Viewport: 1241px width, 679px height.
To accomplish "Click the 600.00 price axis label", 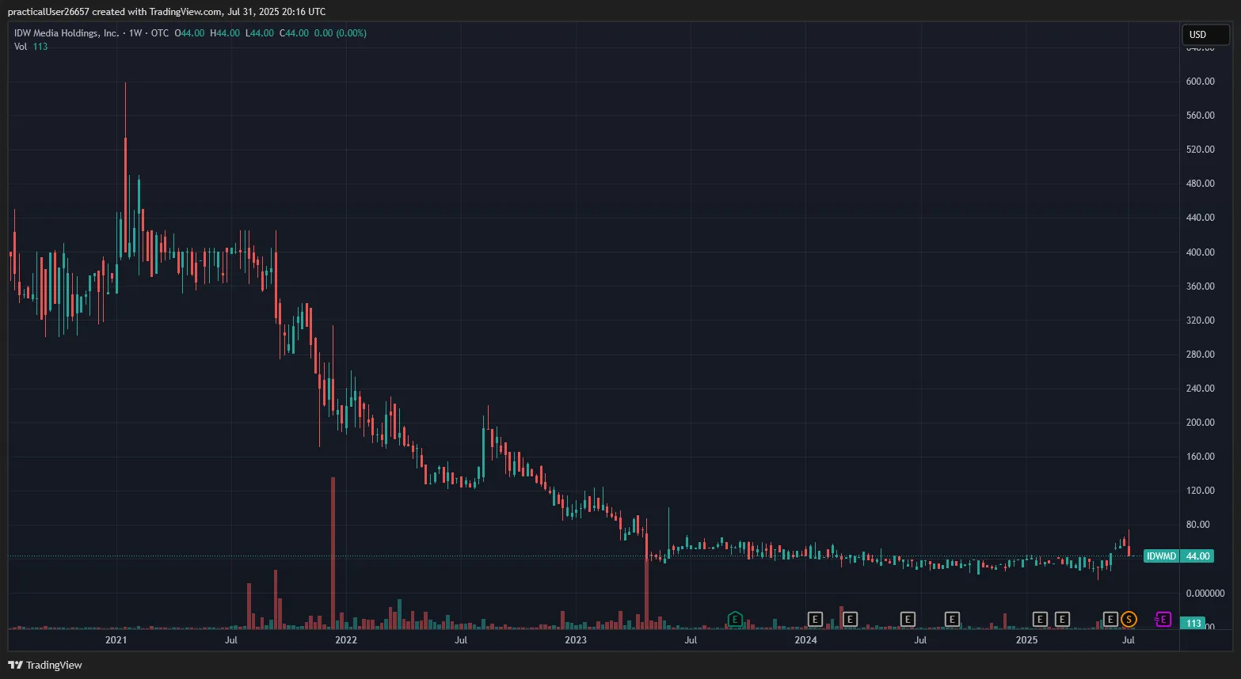I will (x=1200, y=82).
